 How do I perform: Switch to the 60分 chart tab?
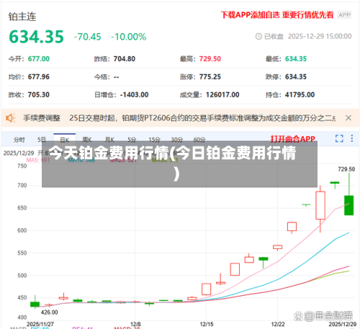point(199,139)
